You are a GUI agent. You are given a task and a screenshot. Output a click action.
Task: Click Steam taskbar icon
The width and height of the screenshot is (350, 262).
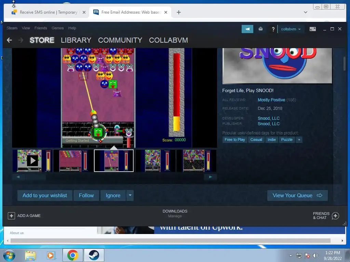pyautogui.click(x=94, y=255)
